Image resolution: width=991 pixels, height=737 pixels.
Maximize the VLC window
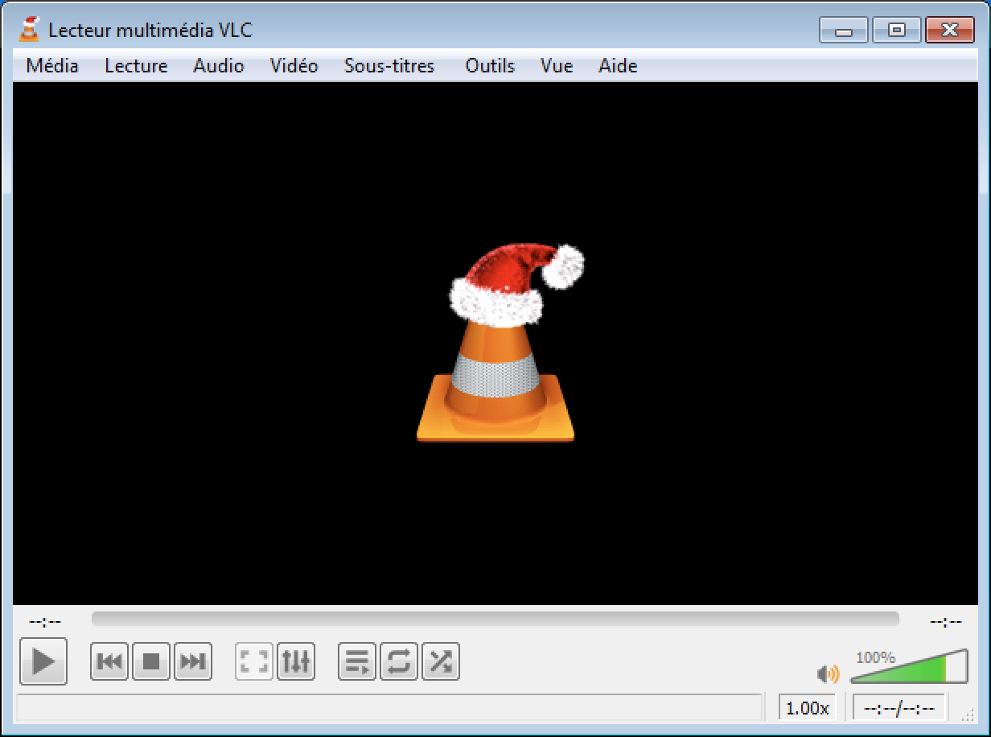tap(896, 31)
